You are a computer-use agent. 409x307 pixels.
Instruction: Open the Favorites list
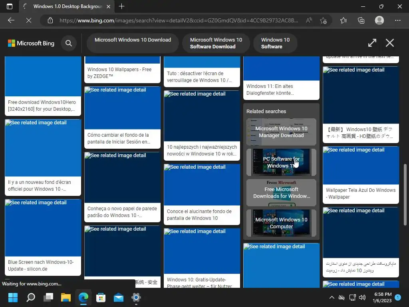tap(343, 20)
